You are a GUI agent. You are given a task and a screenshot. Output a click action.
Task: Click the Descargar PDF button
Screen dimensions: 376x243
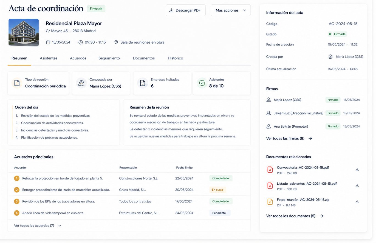tap(186, 10)
